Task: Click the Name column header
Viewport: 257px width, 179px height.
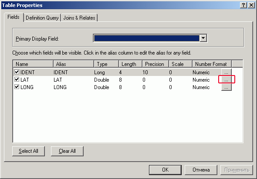Action: point(33,64)
